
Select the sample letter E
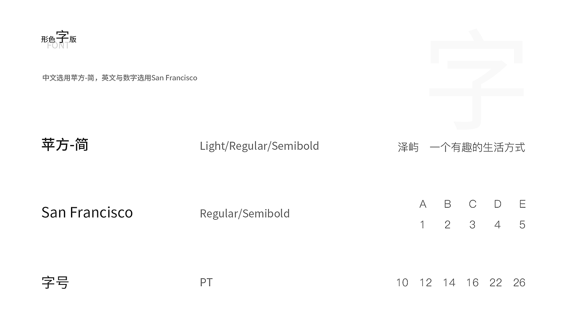click(522, 204)
